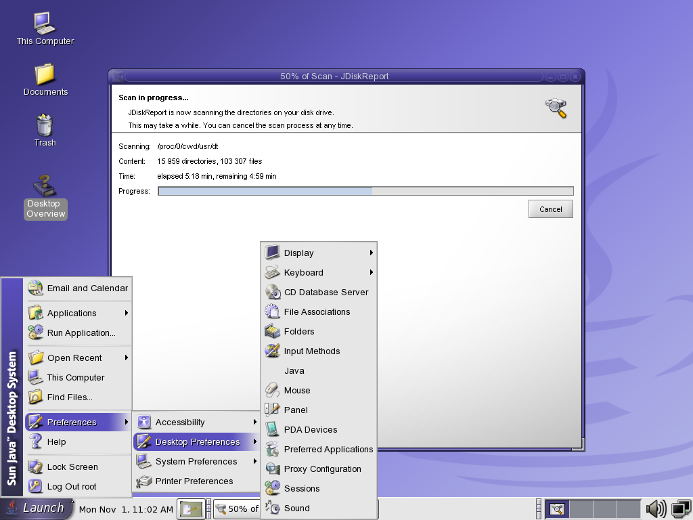The height and width of the screenshot is (520, 693).
Task: Click the Panel preferences icon
Action: click(x=272, y=410)
